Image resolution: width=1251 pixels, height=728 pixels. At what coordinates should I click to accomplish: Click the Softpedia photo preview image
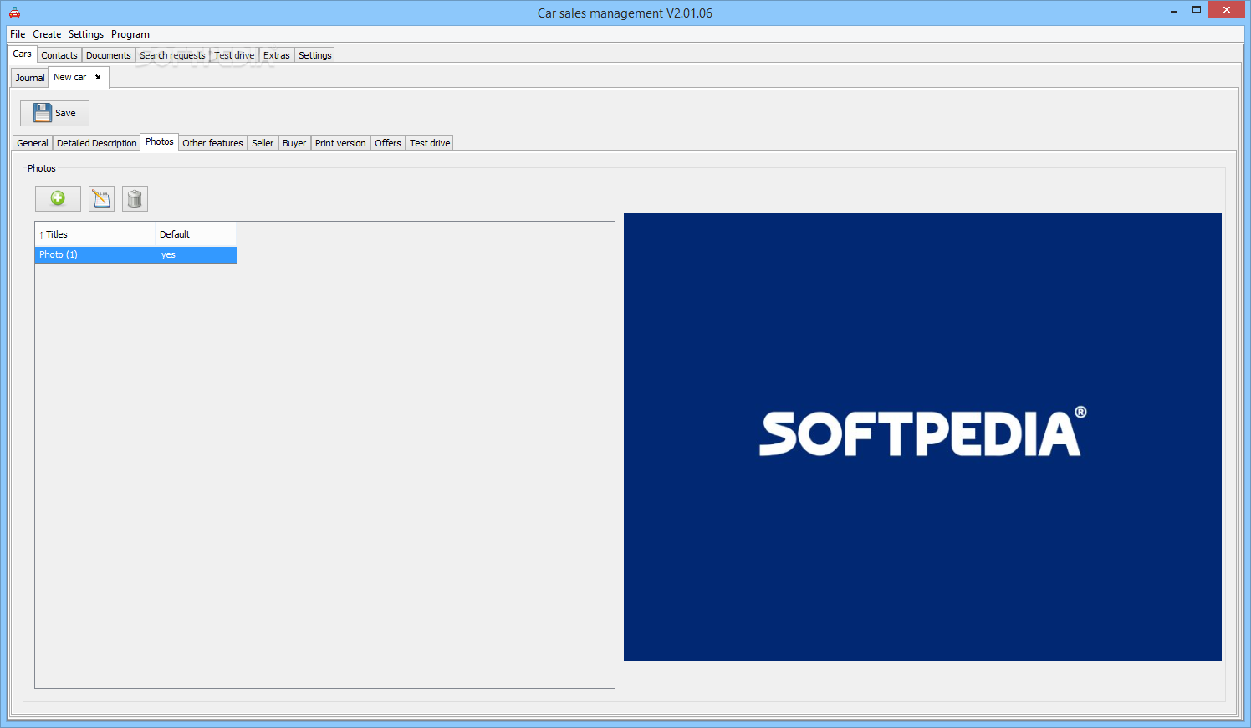pos(922,437)
